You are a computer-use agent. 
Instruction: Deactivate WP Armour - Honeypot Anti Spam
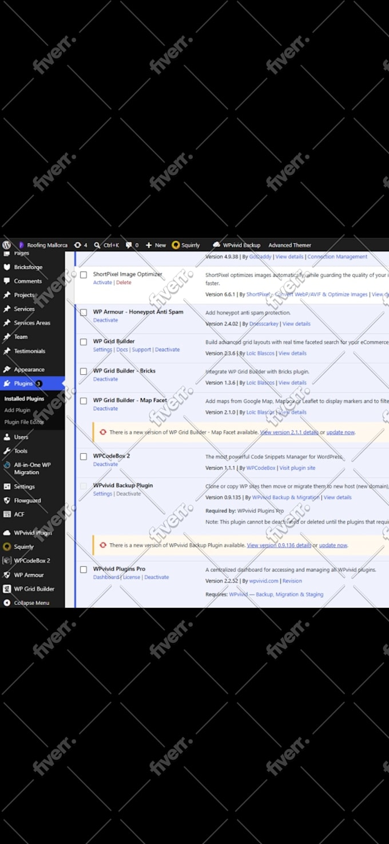pyautogui.click(x=105, y=320)
